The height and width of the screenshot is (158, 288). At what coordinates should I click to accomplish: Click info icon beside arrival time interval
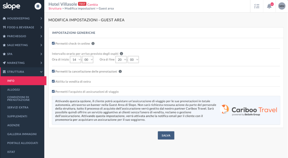tap(121, 54)
